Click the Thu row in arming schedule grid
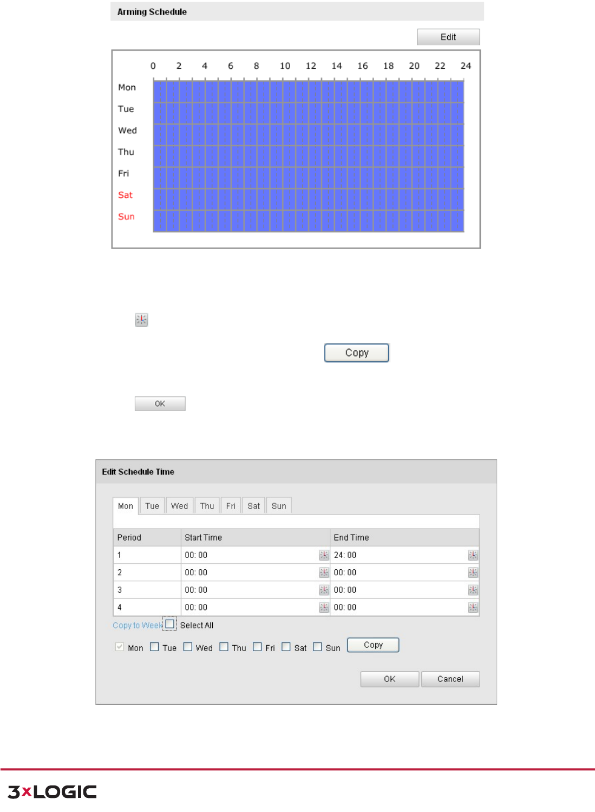 [x=309, y=156]
